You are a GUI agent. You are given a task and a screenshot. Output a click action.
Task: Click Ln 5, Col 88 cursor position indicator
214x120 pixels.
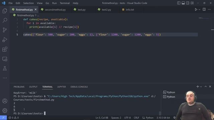pos(102,118)
